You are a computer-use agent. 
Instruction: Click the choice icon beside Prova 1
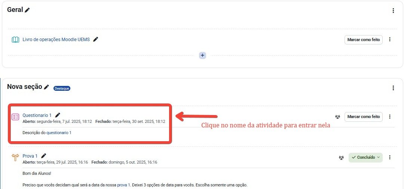(x=16, y=157)
